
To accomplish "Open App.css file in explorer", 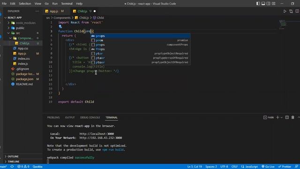I will tap(22, 48).
